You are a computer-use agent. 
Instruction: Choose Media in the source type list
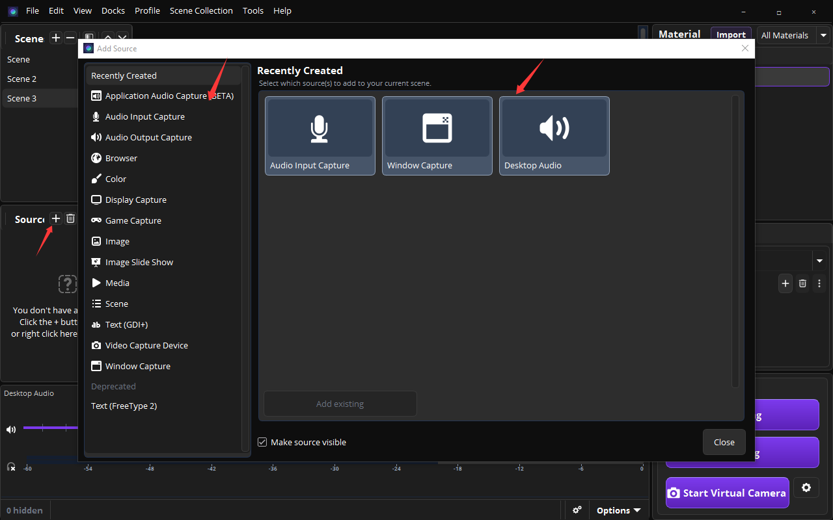pos(163,283)
